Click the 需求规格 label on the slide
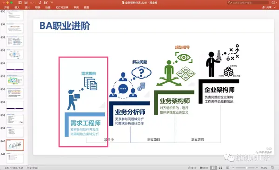The height and width of the screenshot is (170, 279). (89, 73)
